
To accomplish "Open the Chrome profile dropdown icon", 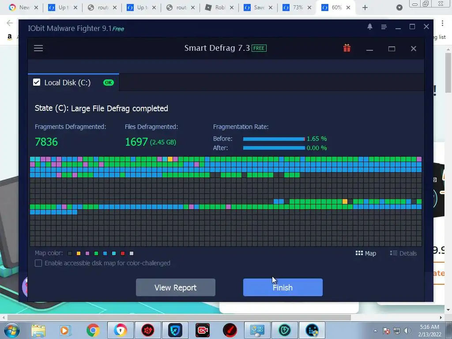I will point(399,8).
